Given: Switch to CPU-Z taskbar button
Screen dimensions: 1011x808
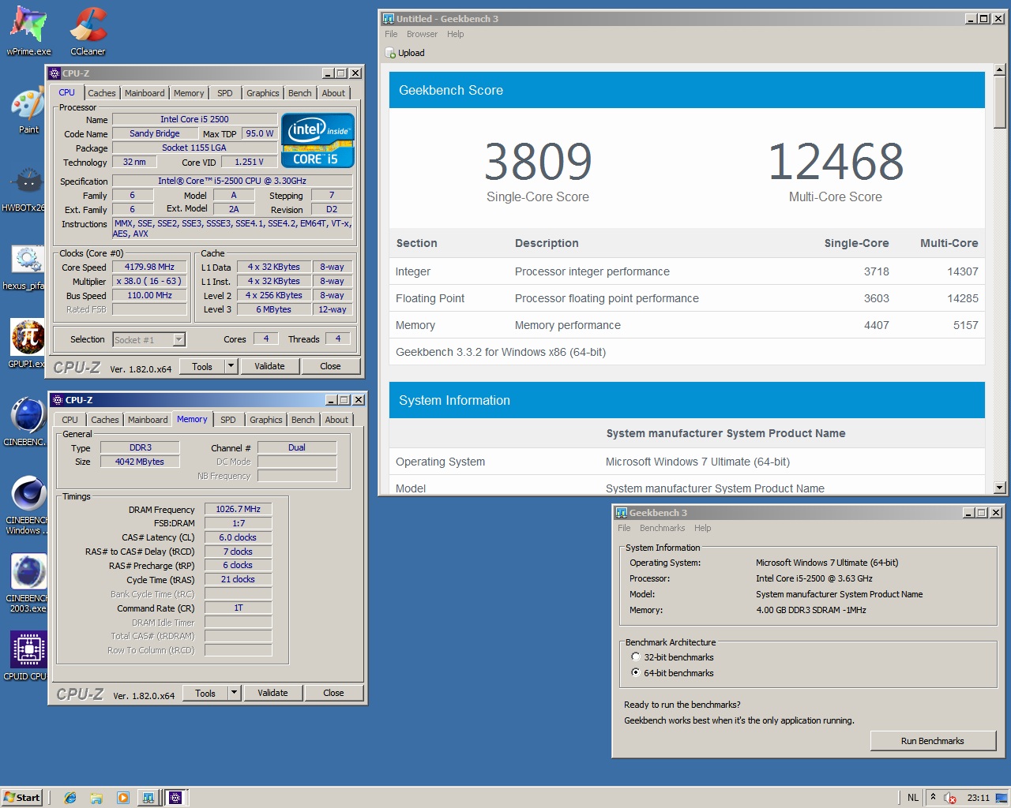Looking at the screenshot, I should tap(175, 798).
